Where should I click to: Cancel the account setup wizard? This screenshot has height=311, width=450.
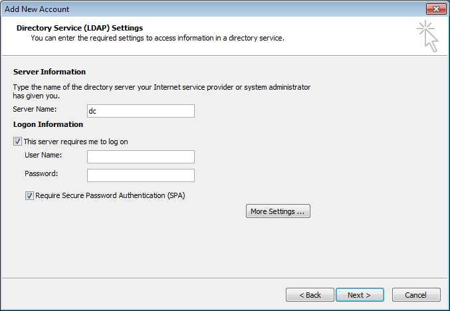(x=416, y=295)
